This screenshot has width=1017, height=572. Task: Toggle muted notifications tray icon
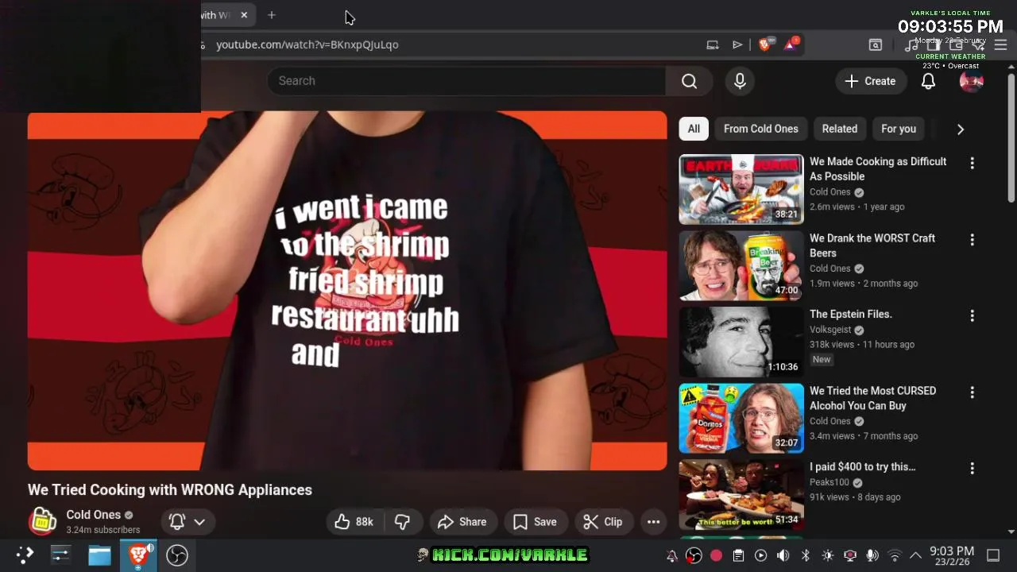coord(671,555)
